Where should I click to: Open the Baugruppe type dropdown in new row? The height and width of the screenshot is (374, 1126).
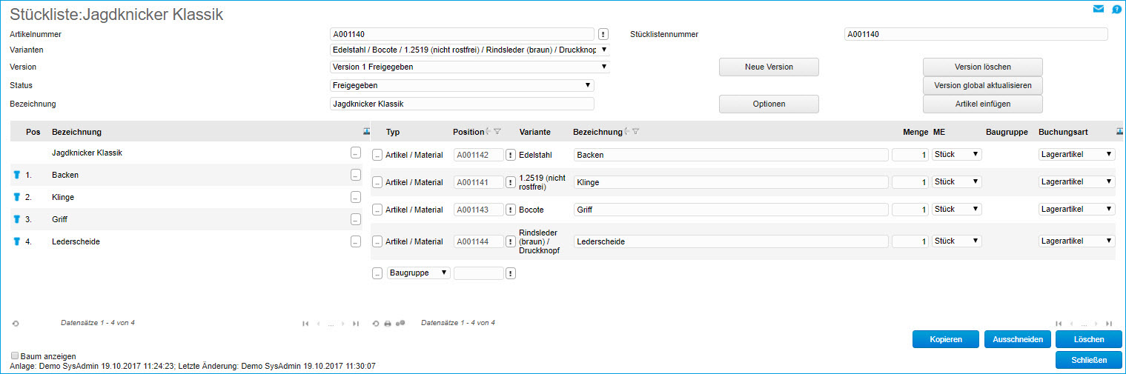pyautogui.click(x=418, y=273)
